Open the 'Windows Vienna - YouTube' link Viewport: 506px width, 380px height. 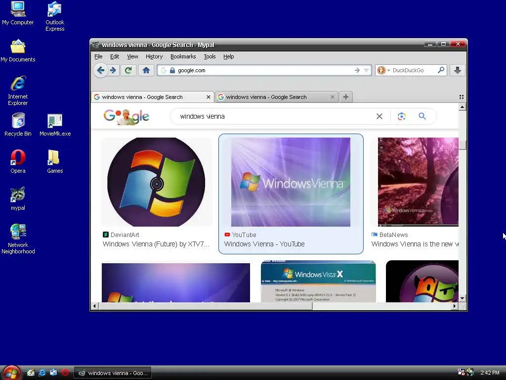pyautogui.click(x=264, y=244)
